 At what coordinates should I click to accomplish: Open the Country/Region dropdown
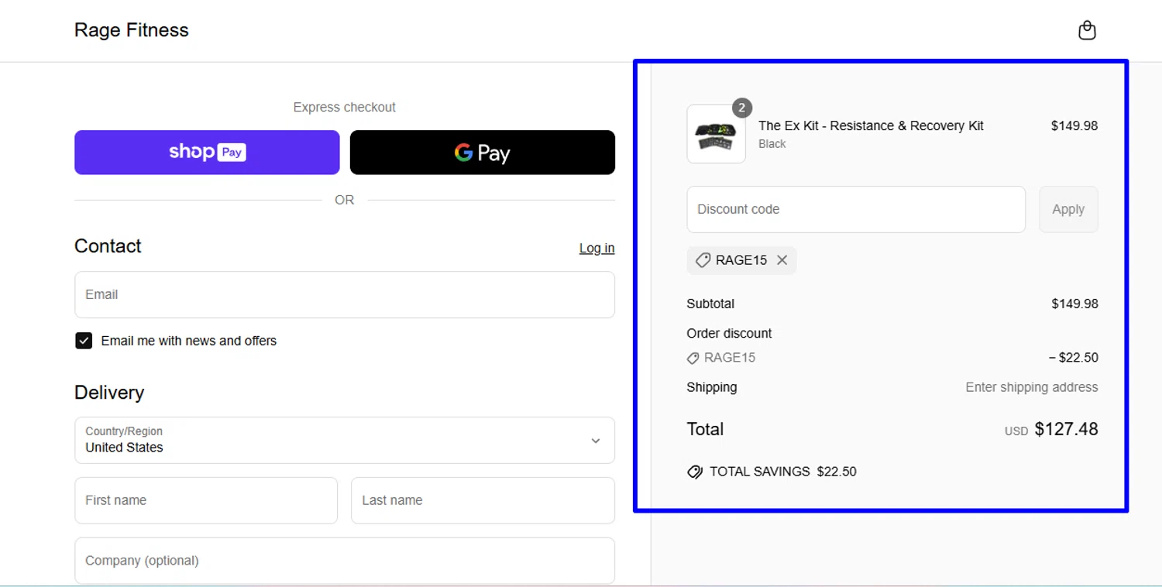coord(345,441)
